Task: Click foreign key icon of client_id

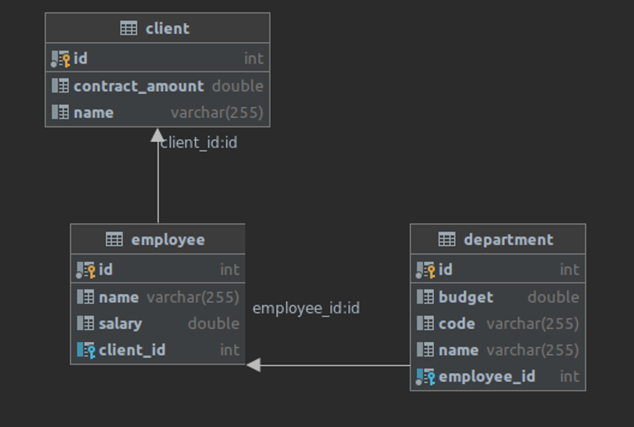Action: (86, 350)
